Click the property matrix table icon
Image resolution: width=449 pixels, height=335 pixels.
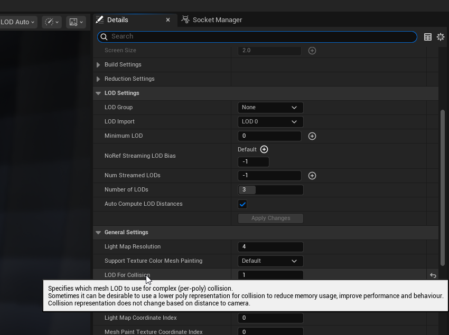428,37
